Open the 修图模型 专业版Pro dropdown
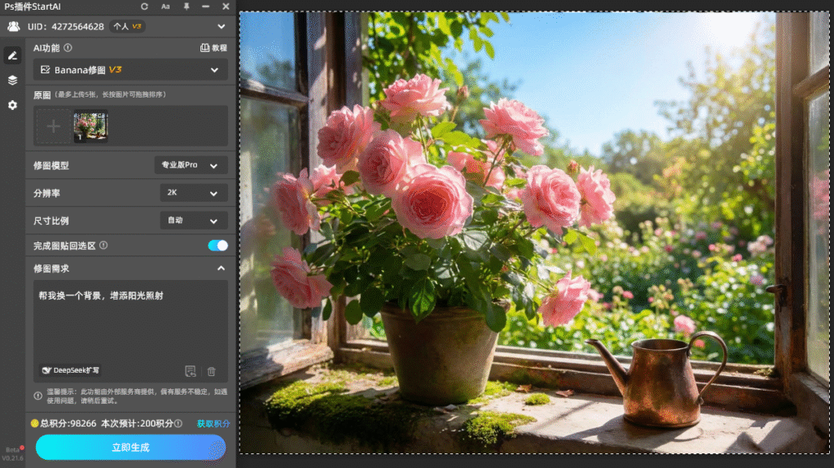 (191, 165)
